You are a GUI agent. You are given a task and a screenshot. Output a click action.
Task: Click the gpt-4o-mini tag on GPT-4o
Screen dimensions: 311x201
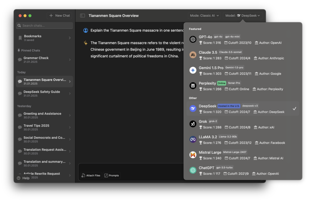click(232, 37)
